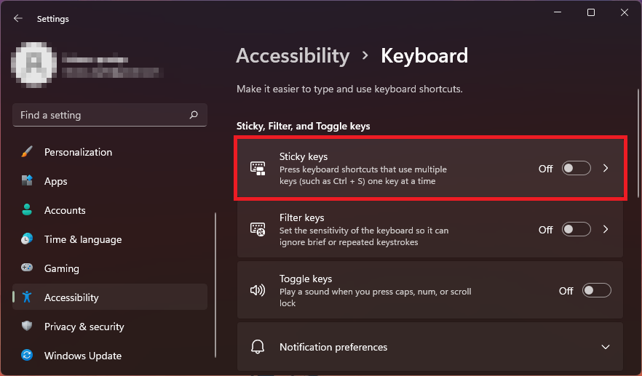The width and height of the screenshot is (642, 376).
Task: Click the Personalization paintbrush icon
Action: click(27, 152)
